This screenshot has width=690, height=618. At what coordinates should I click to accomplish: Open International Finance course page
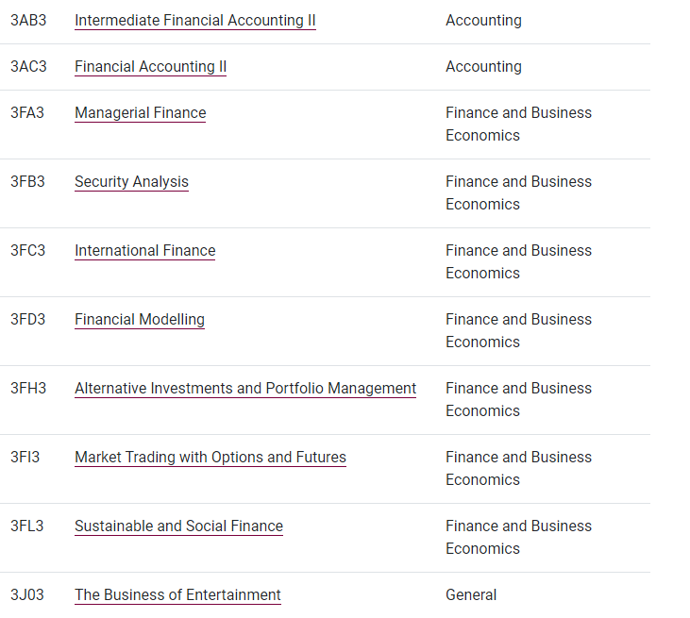click(144, 250)
